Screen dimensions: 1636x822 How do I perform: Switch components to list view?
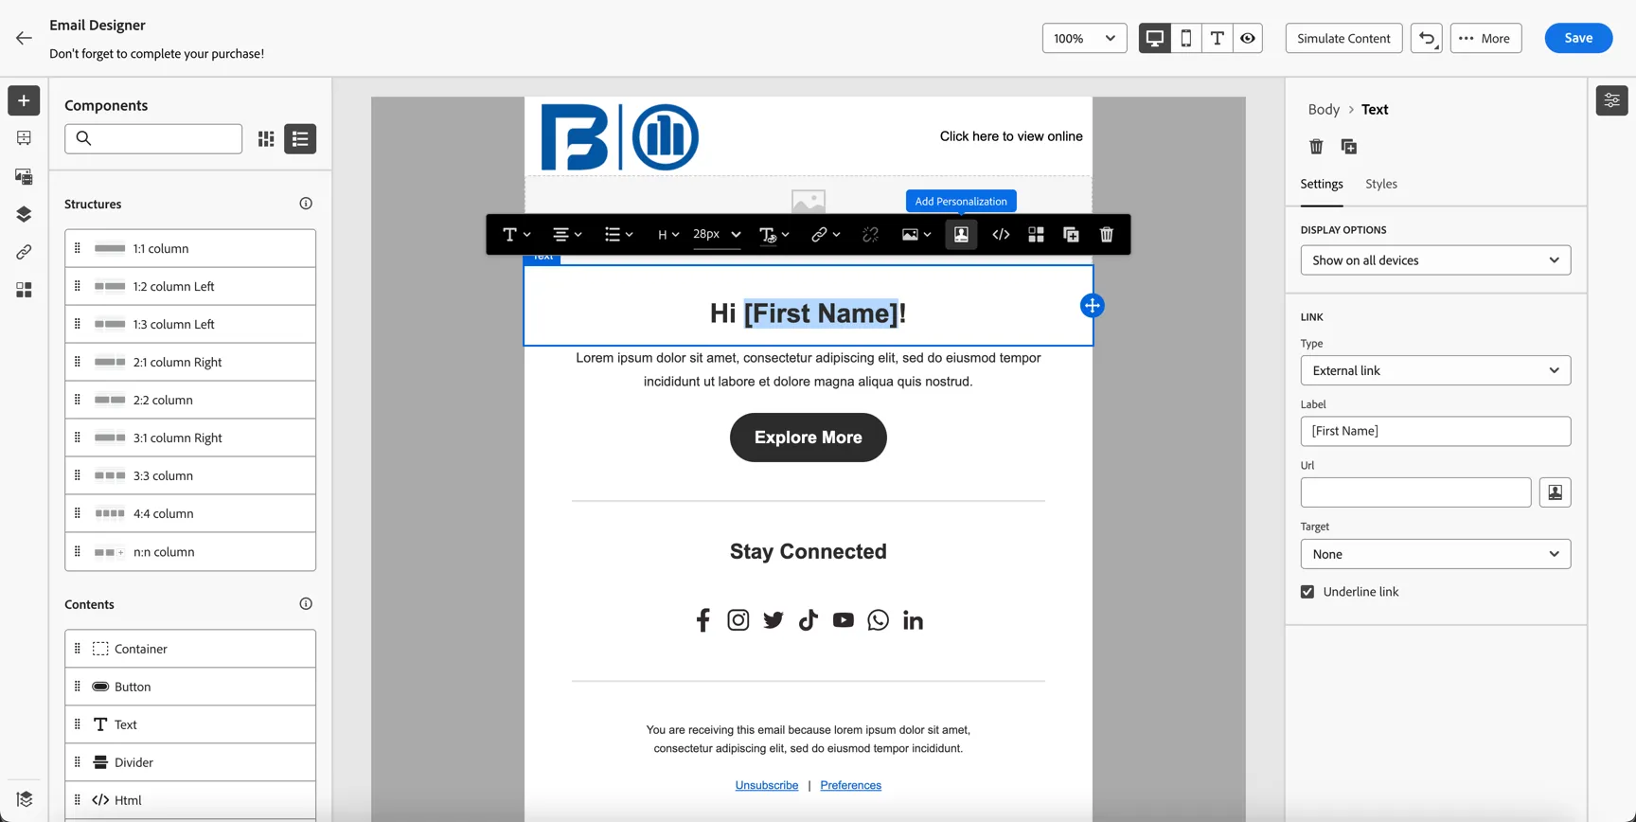click(x=300, y=139)
